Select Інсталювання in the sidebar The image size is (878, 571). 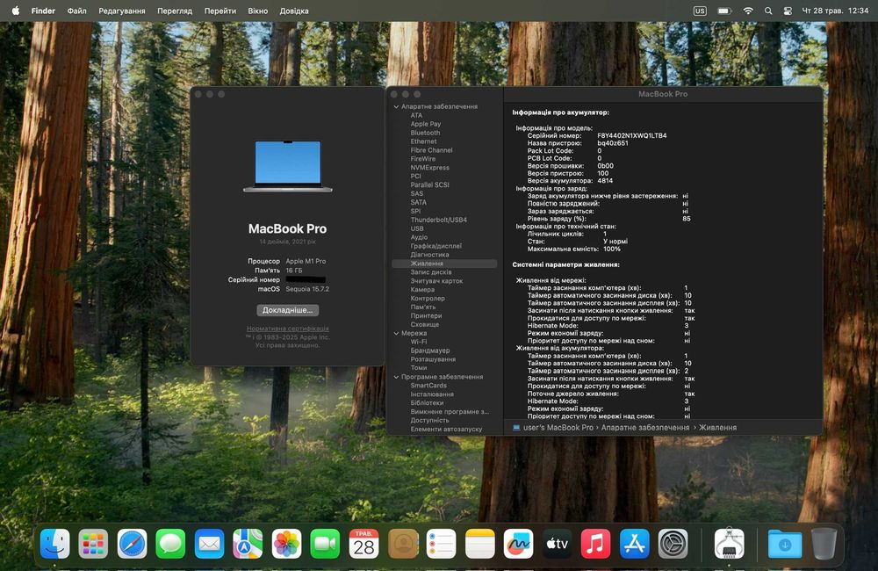[432, 394]
